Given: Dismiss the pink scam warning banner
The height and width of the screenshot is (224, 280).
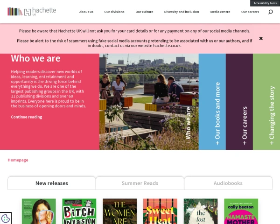Looking at the screenshot, I should click(x=261, y=38).
